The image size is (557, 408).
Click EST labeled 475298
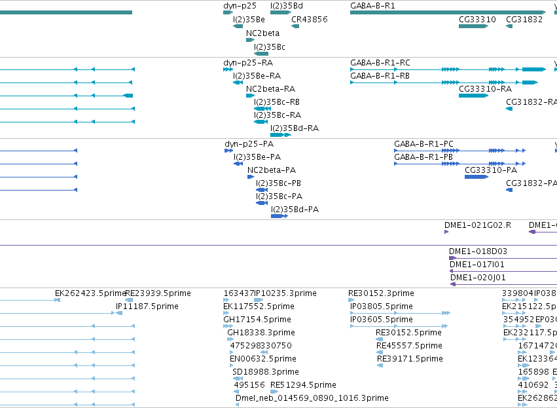pos(245,346)
